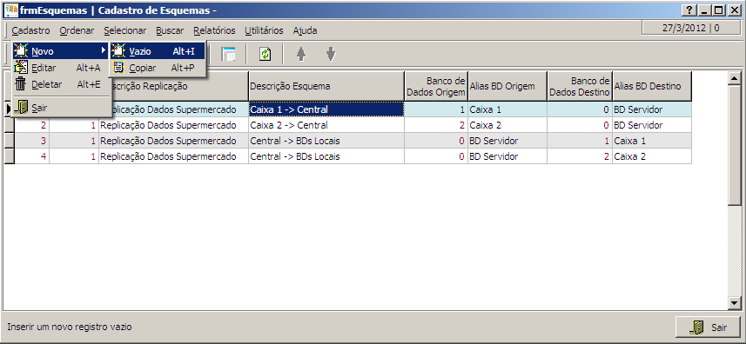
Task: Select cell 'Caixa 1 -> Central'
Action: coord(326,109)
